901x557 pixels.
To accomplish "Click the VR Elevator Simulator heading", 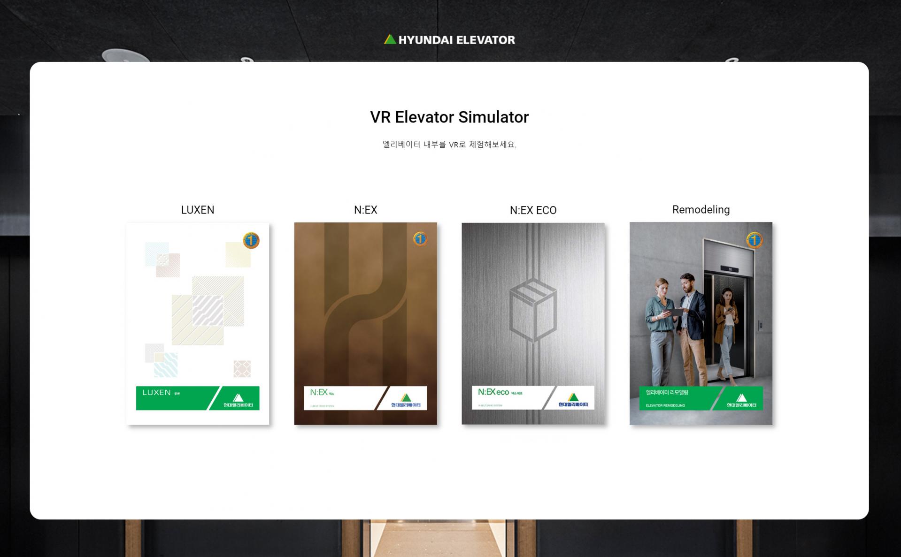I will [x=449, y=117].
